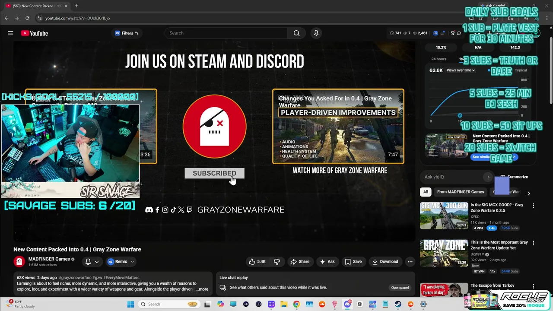Like the video with thumbs-up 5.4K

(257, 261)
